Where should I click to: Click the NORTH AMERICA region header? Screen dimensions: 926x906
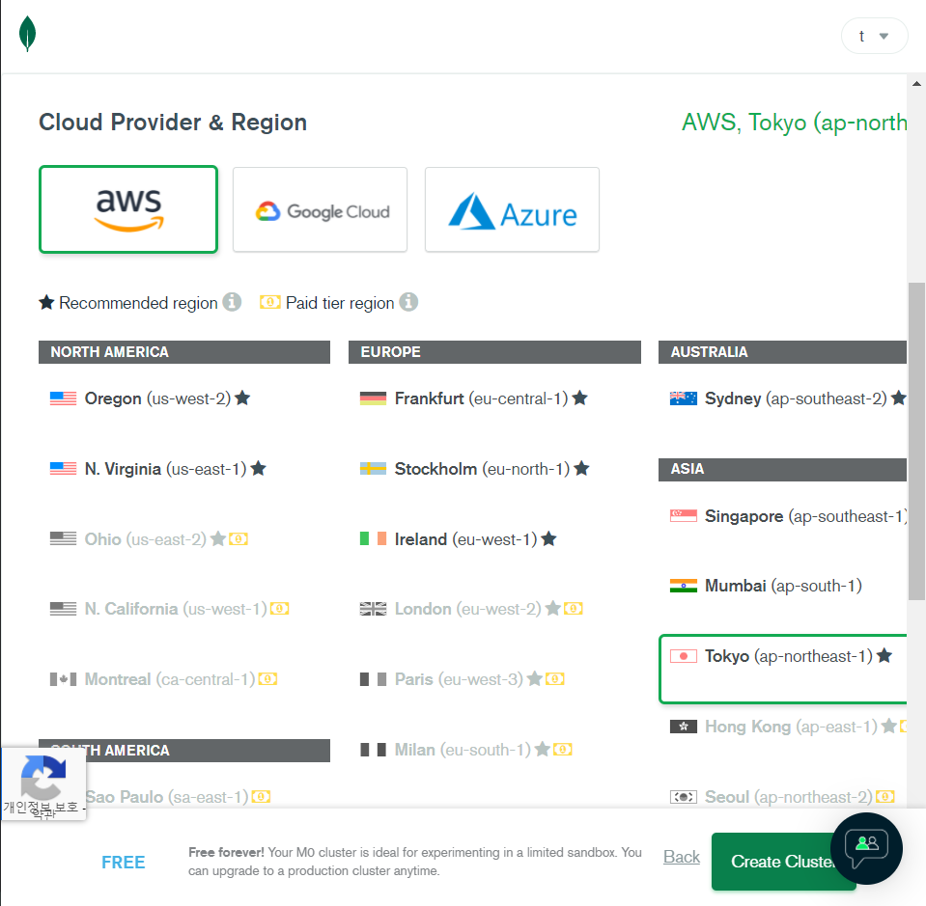[x=184, y=352]
